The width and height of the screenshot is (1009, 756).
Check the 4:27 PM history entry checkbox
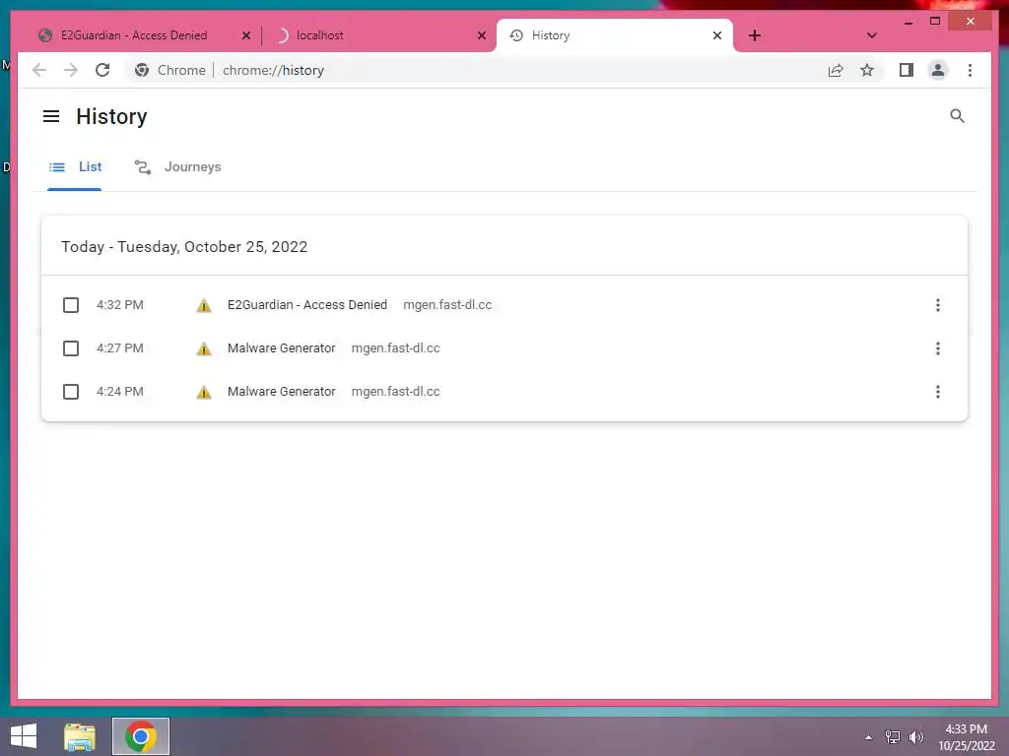[x=71, y=348]
